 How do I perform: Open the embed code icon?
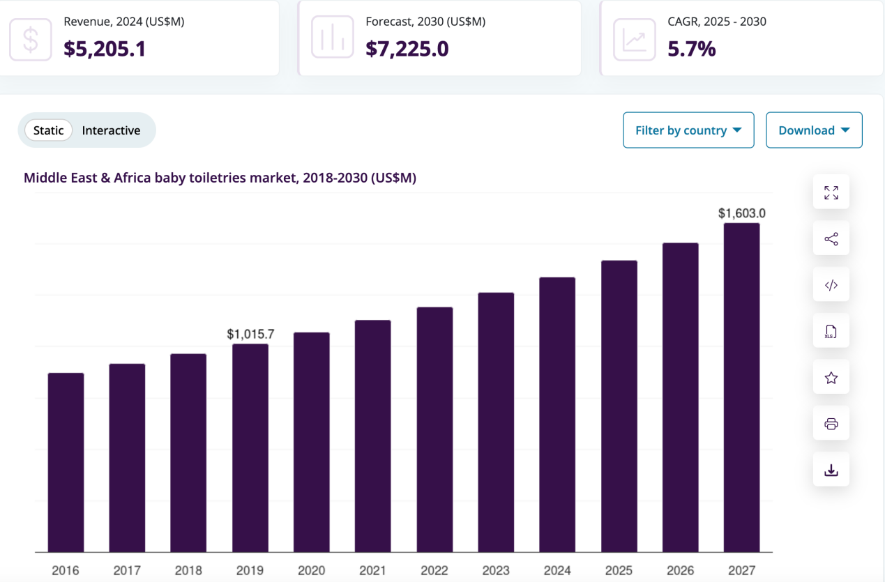tap(831, 285)
